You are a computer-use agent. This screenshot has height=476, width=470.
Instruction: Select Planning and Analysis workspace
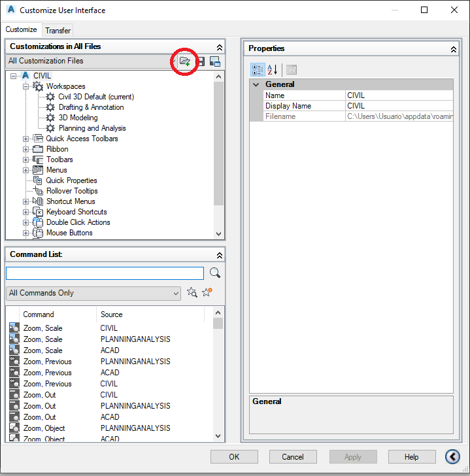point(92,128)
